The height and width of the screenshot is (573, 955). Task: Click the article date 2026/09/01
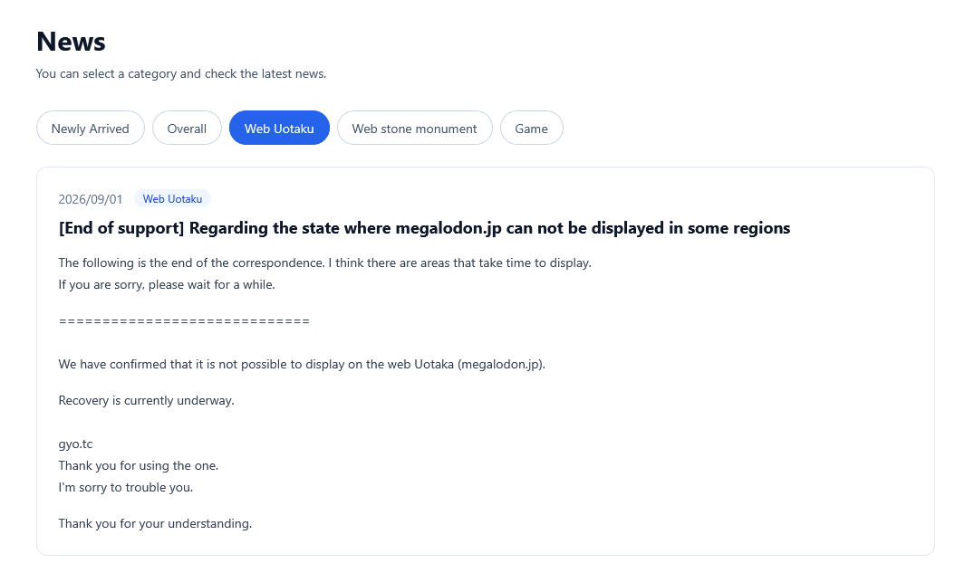point(90,199)
